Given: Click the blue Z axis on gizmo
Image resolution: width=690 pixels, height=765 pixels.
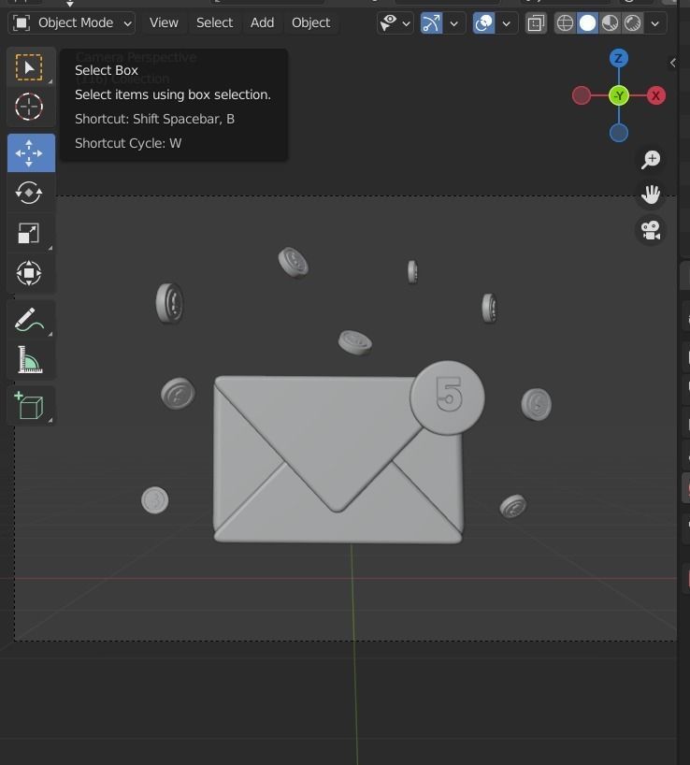Looking at the screenshot, I should (x=618, y=59).
